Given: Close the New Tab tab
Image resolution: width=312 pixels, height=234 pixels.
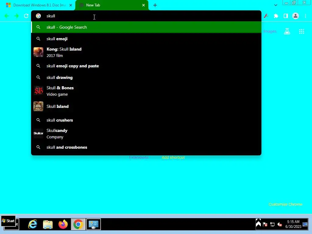Looking at the screenshot, I should [144, 5].
